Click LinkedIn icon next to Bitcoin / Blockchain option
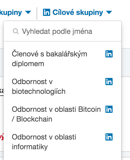The width and height of the screenshot is (130, 160). (x=109, y=109)
